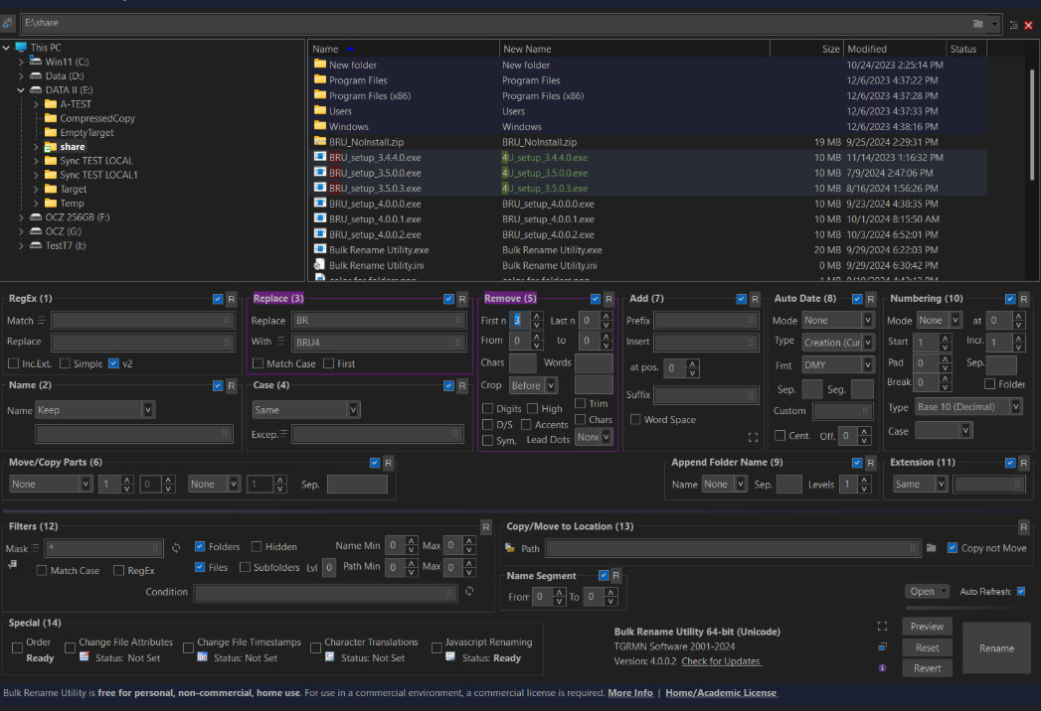Expand the Win11 (C:) drive node

coord(21,62)
